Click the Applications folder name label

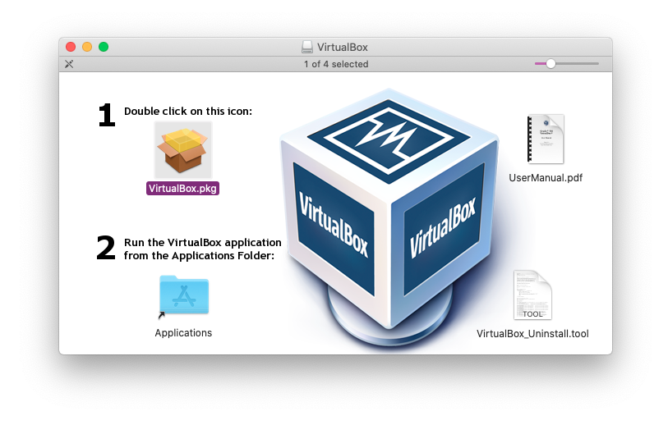[x=183, y=333]
